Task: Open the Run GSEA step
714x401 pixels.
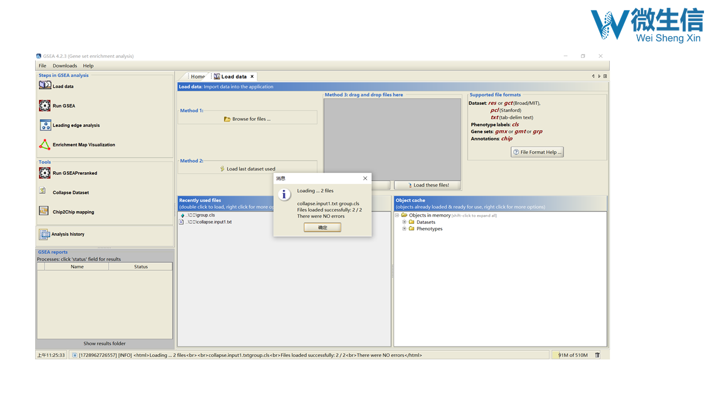Action: [56, 106]
